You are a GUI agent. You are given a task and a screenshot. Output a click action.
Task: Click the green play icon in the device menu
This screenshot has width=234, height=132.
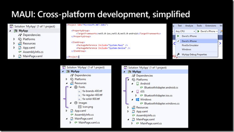click(x=178, y=36)
